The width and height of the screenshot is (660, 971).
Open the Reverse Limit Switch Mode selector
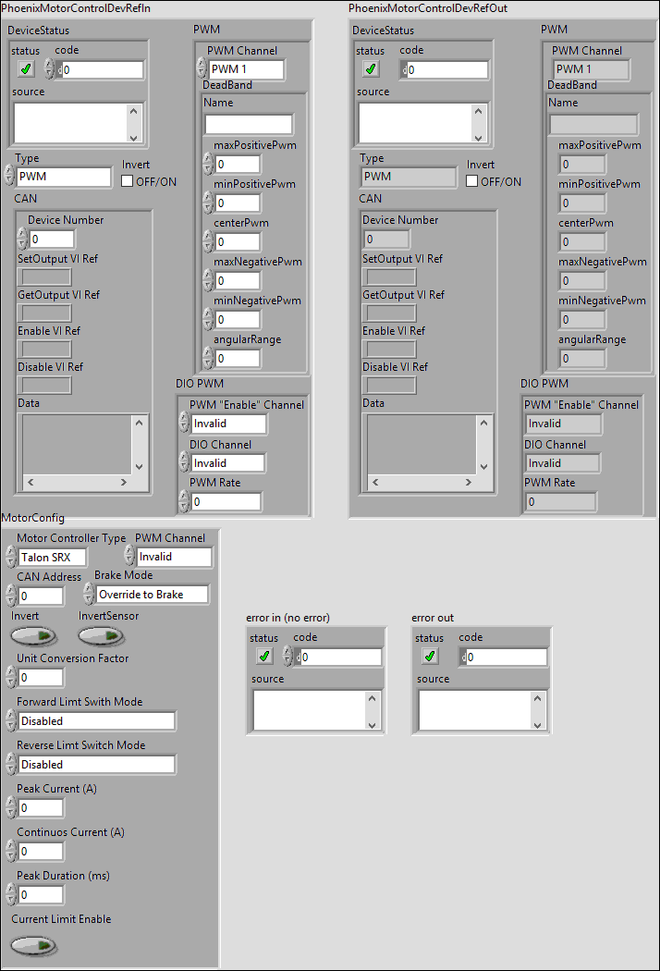96,765
